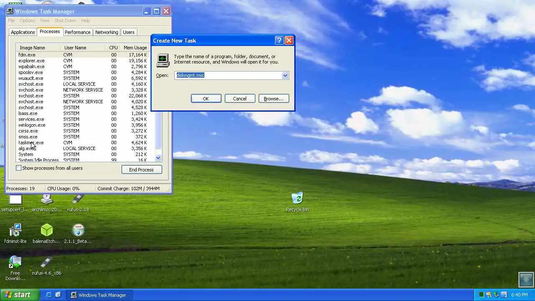Select the explorer.exe process row
The width and height of the screenshot is (535, 301).
click(x=83, y=61)
